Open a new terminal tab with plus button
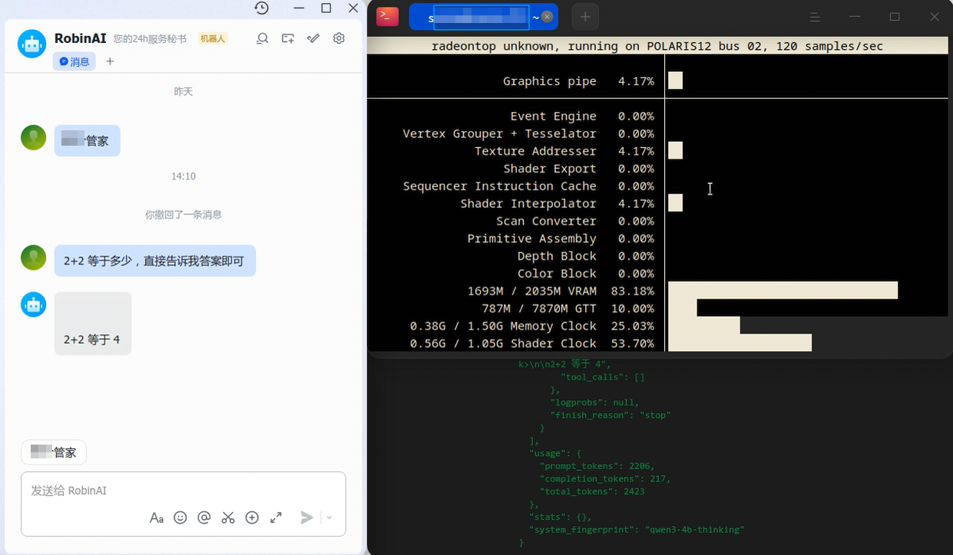 coord(585,17)
